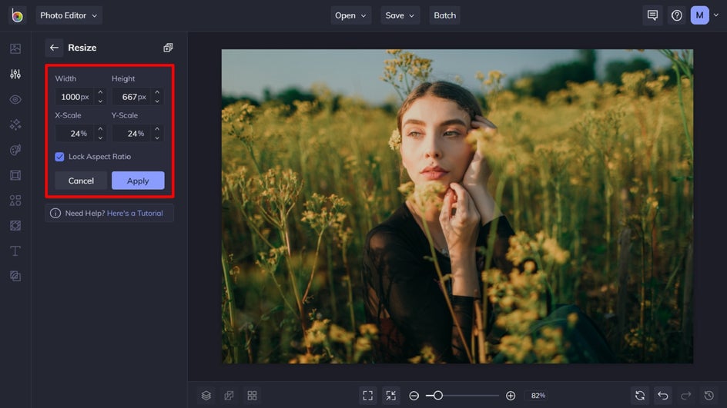Open the feedback comments icon
This screenshot has height=408, width=727.
coord(652,15)
